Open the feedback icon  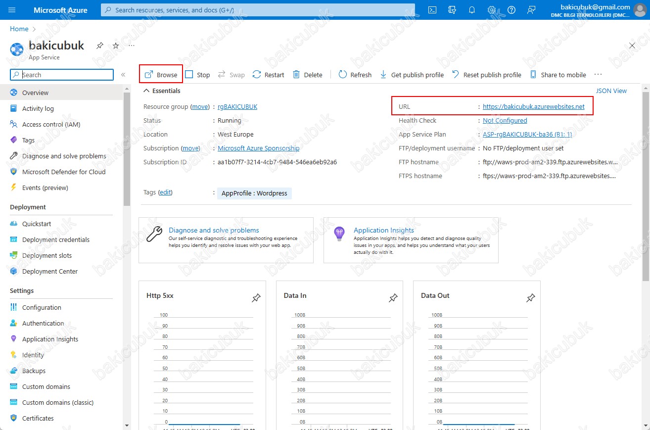point(531,10)
